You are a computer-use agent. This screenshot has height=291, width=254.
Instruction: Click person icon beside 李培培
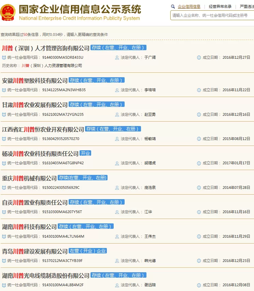coord(117,90)
